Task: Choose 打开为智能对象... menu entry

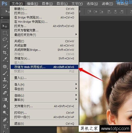Action: pos(44,30)
